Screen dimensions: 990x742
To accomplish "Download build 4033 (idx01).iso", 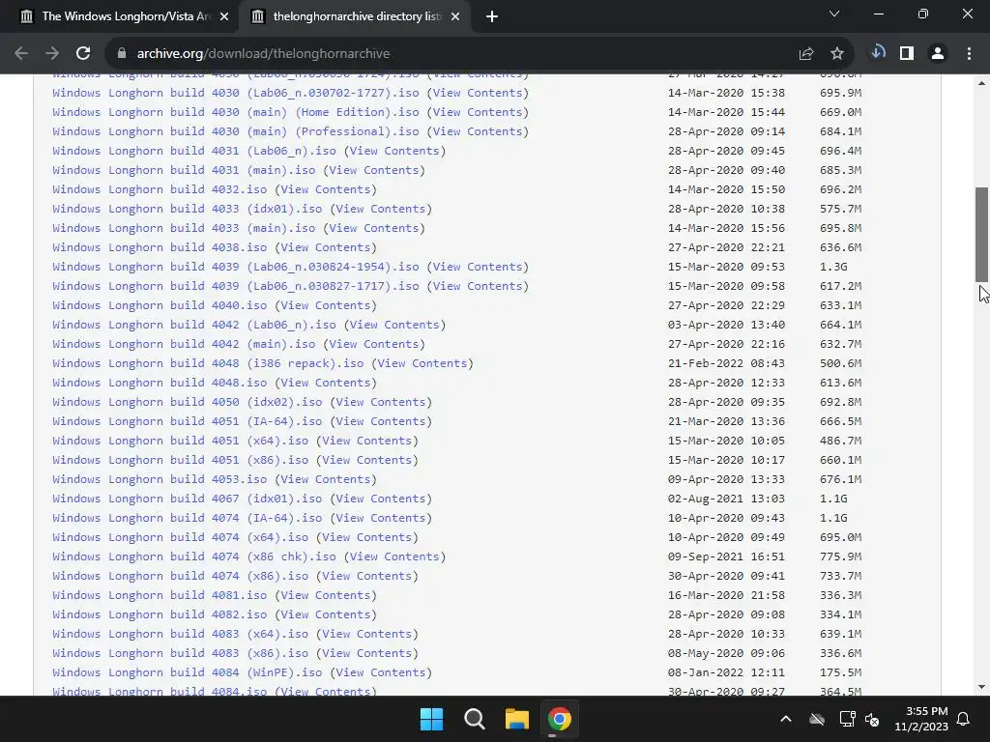I will pos(187,209).
